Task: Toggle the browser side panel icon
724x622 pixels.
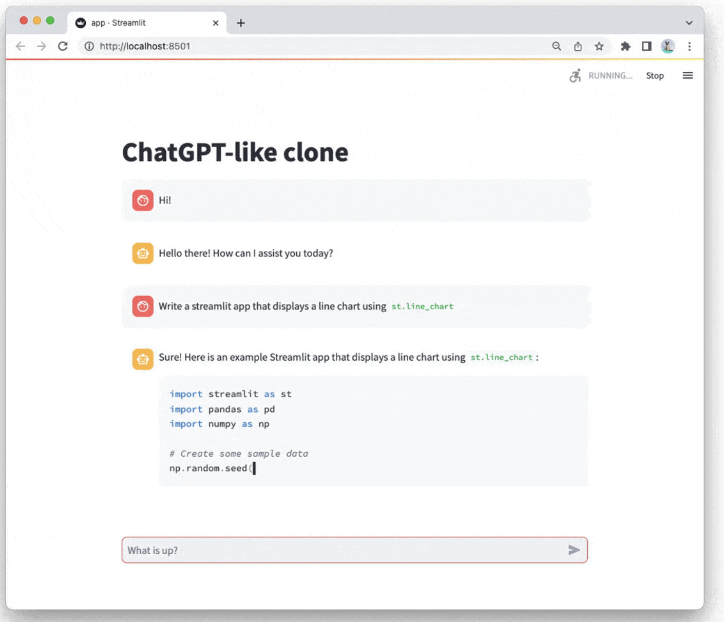Action: (x=646, y=46)
